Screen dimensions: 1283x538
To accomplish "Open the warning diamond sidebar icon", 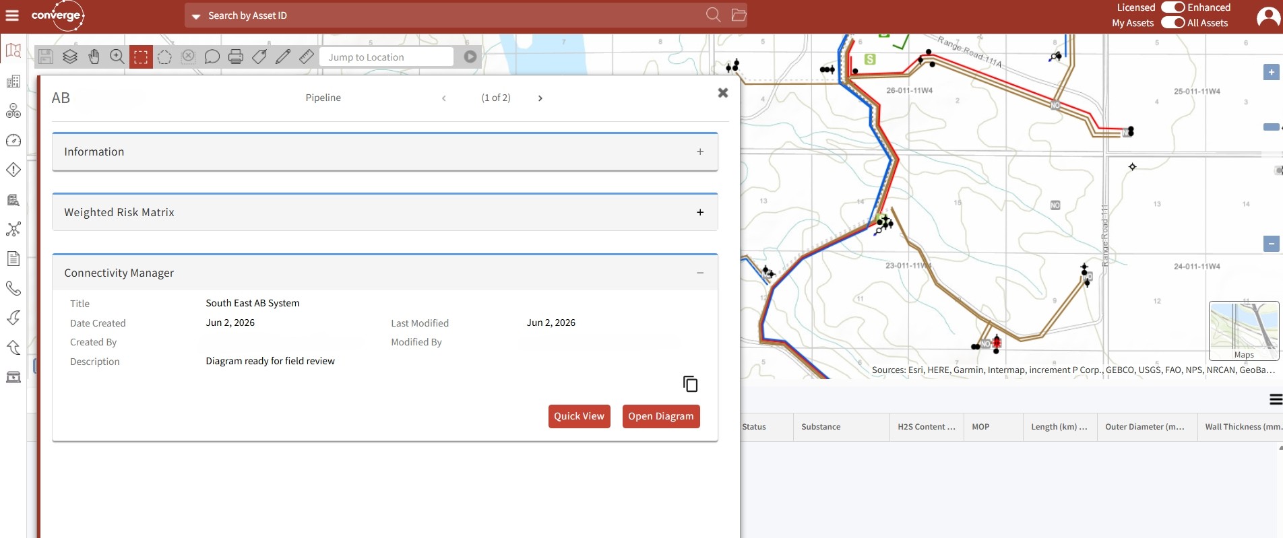I will (x=13, y=170).
